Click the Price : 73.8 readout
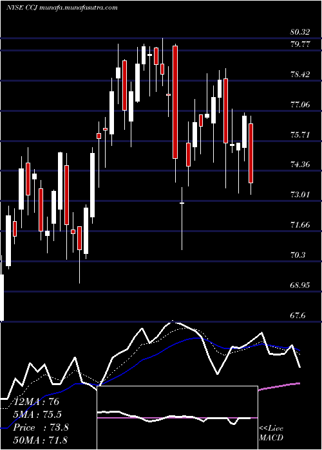Viewport: 322px width, 450px height. click(41, 428)
